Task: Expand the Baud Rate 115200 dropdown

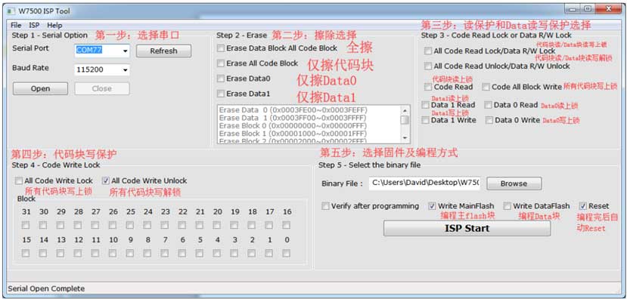Action: coord(125,70)
